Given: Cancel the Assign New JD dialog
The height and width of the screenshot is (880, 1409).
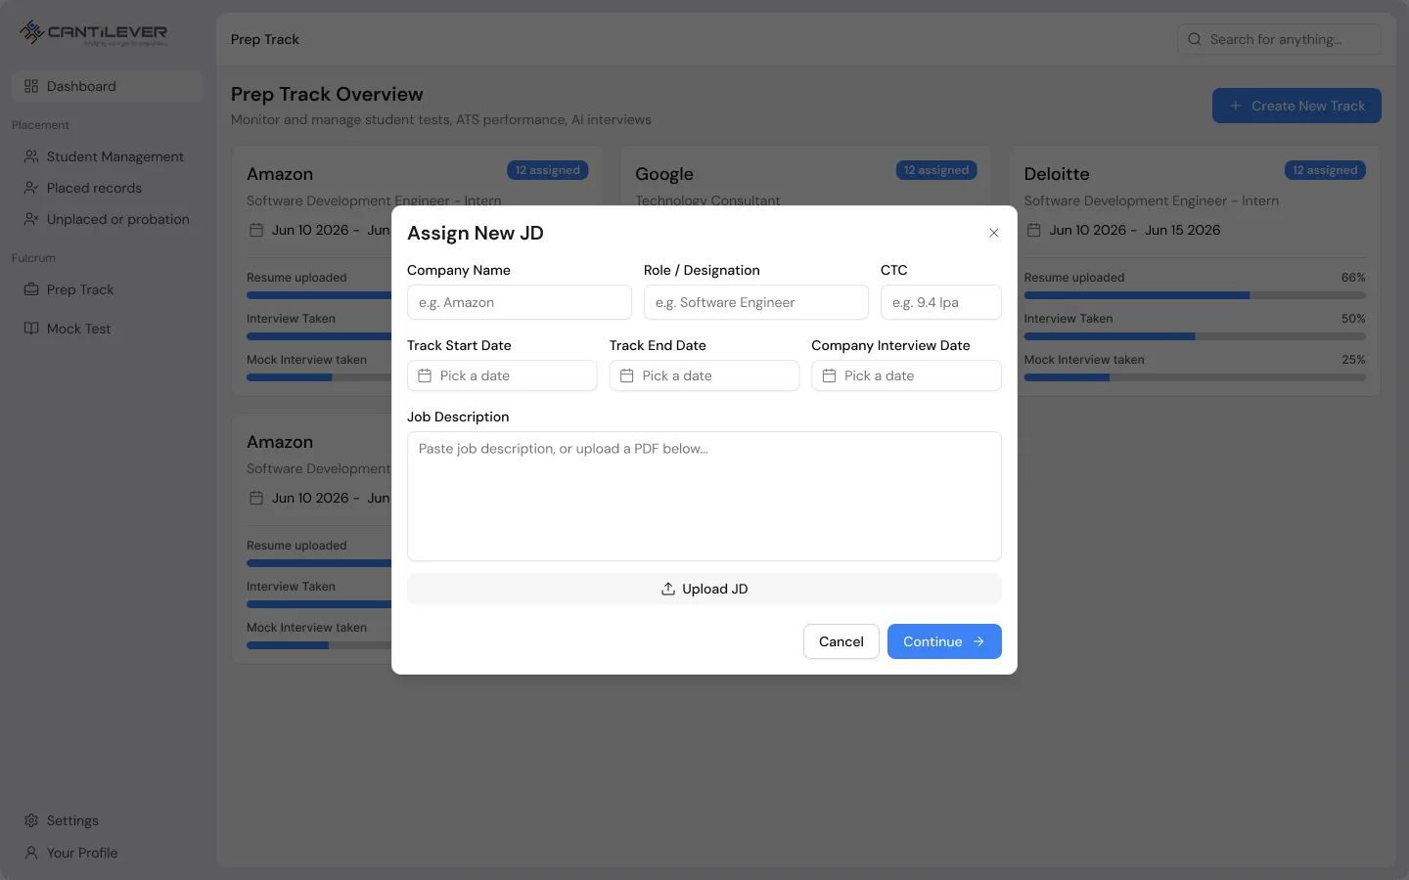Looking at the screenshot, I should pos(841,641).
